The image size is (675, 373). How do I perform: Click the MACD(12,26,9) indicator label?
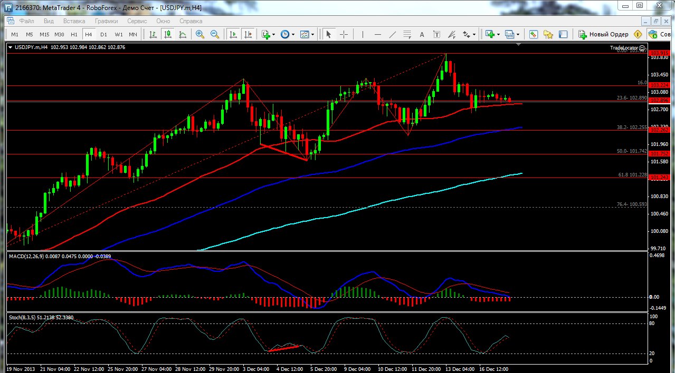[27, 256]
